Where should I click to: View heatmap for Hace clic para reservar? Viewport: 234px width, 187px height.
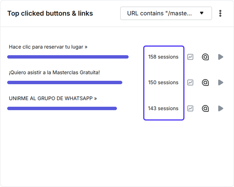pyautogui.click(x=205, y=57)
